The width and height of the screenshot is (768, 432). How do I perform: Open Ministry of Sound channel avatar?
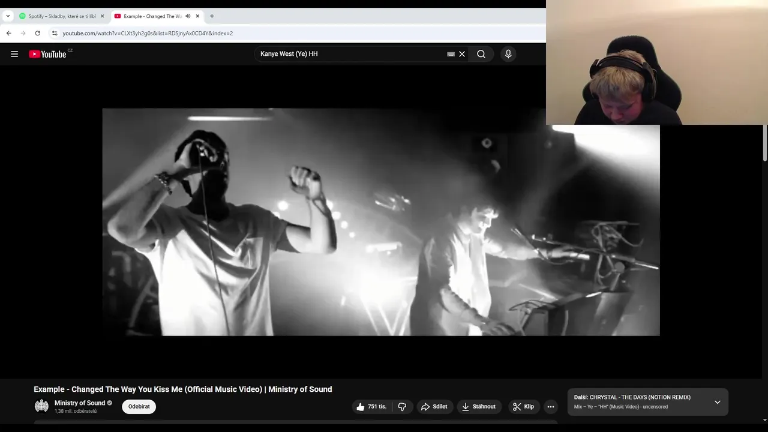[x=41, y=406]
